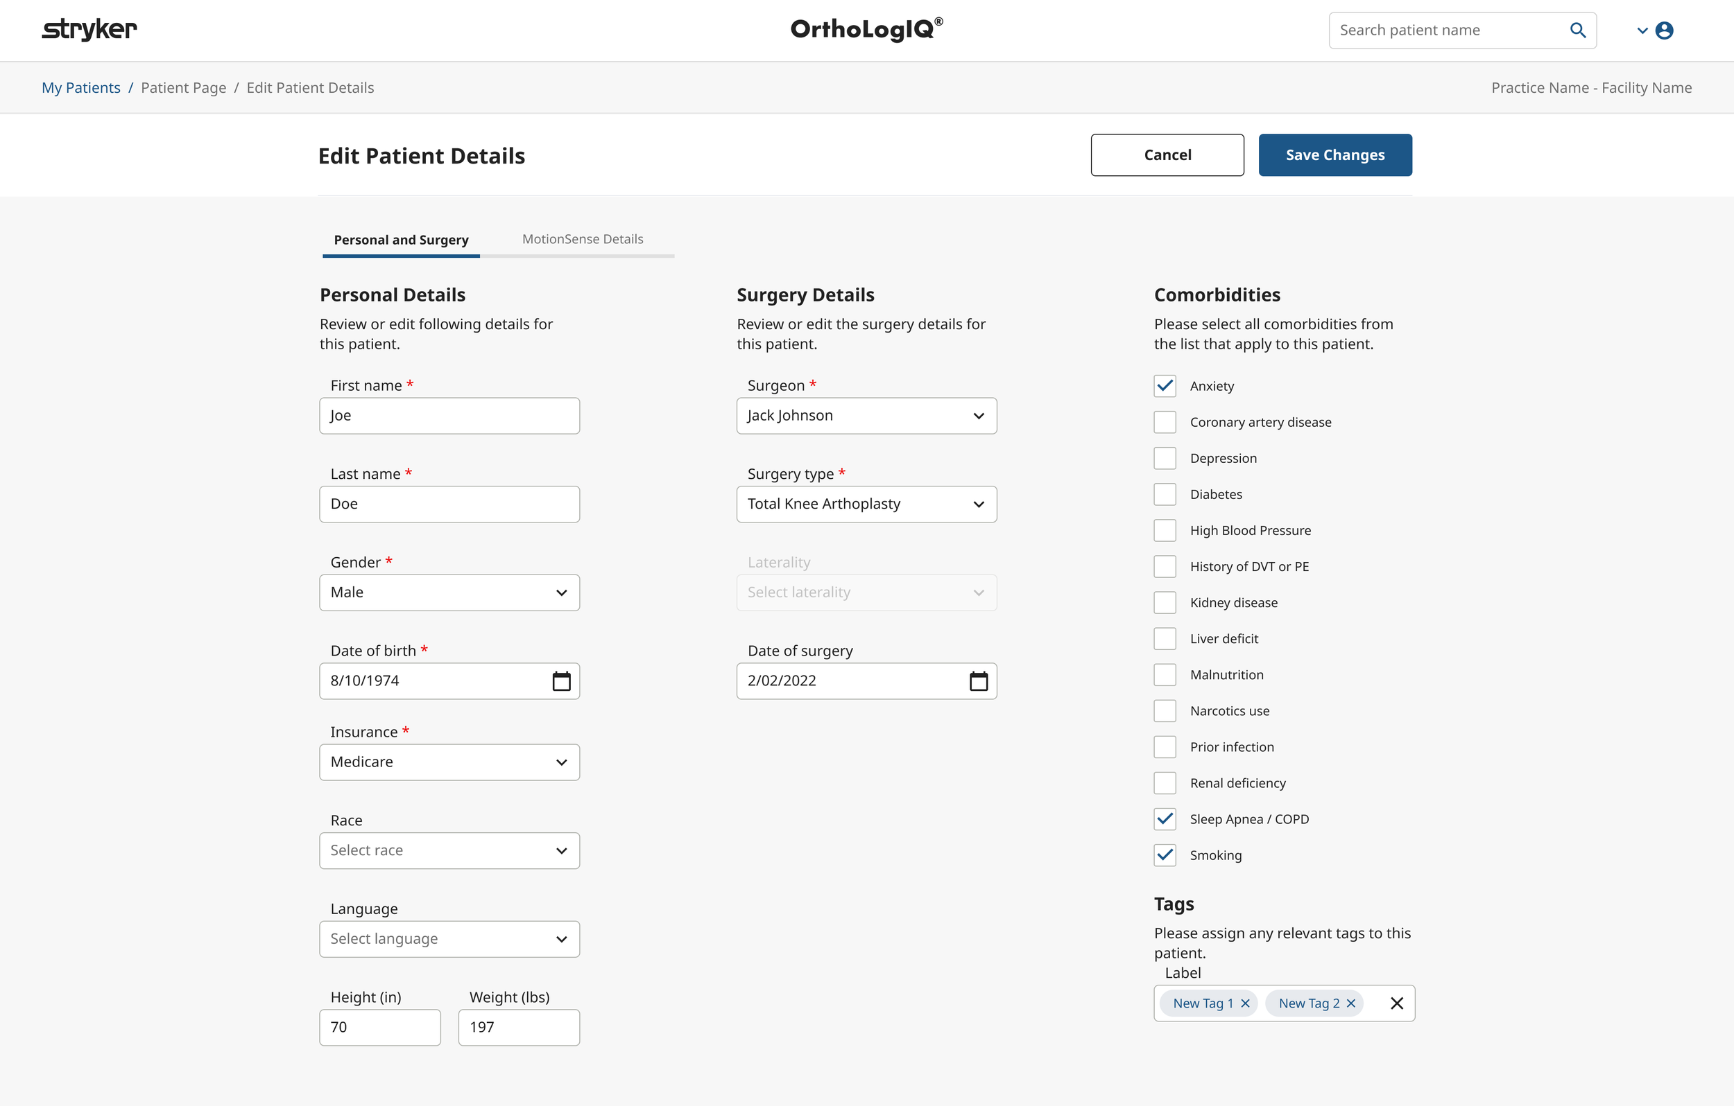Open the user profile icon
This screenshot has height=1106, width=1734.
1666,30
